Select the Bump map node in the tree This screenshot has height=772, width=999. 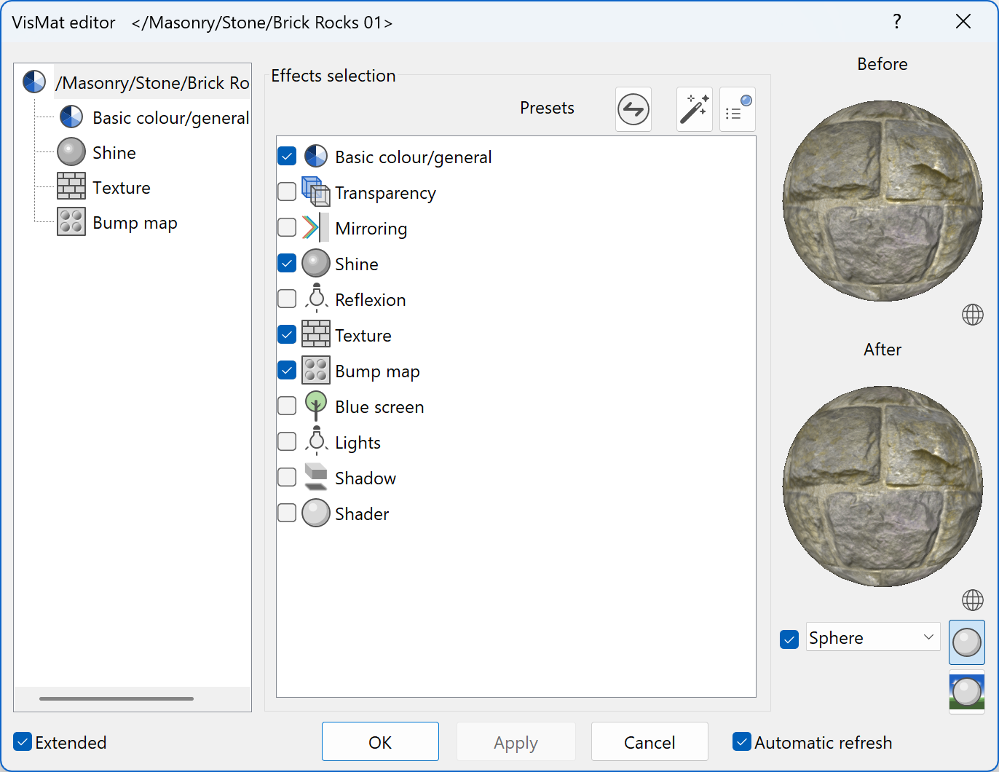pos(135,222)
